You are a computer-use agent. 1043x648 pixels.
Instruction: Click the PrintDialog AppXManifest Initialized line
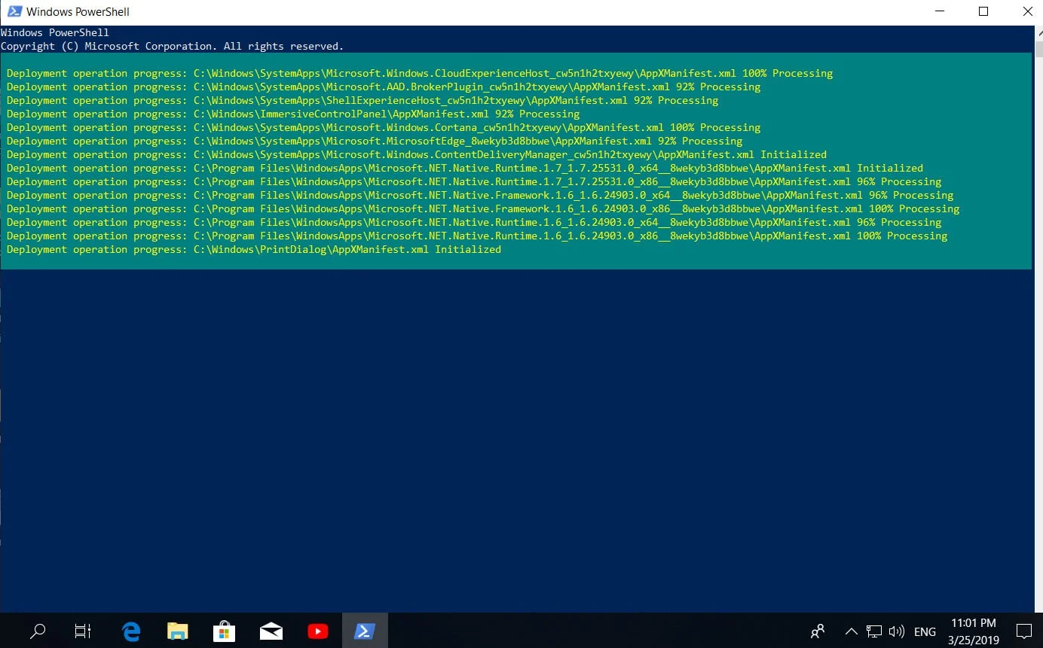coord(254,250)
